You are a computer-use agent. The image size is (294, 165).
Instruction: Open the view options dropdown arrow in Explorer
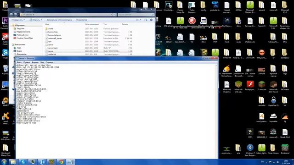[x=141, y=20]
